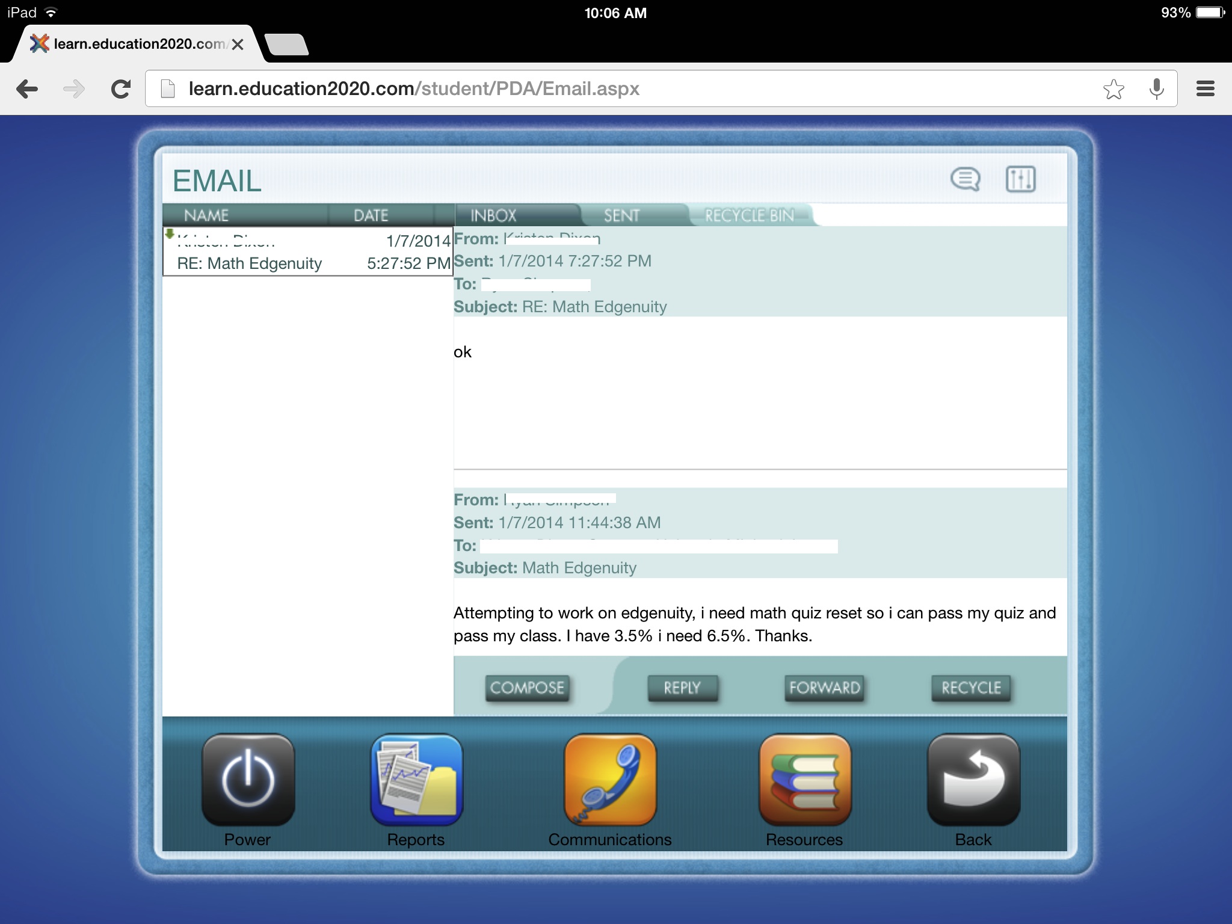Tap the microphone voice search icon

coord(1156,90)
